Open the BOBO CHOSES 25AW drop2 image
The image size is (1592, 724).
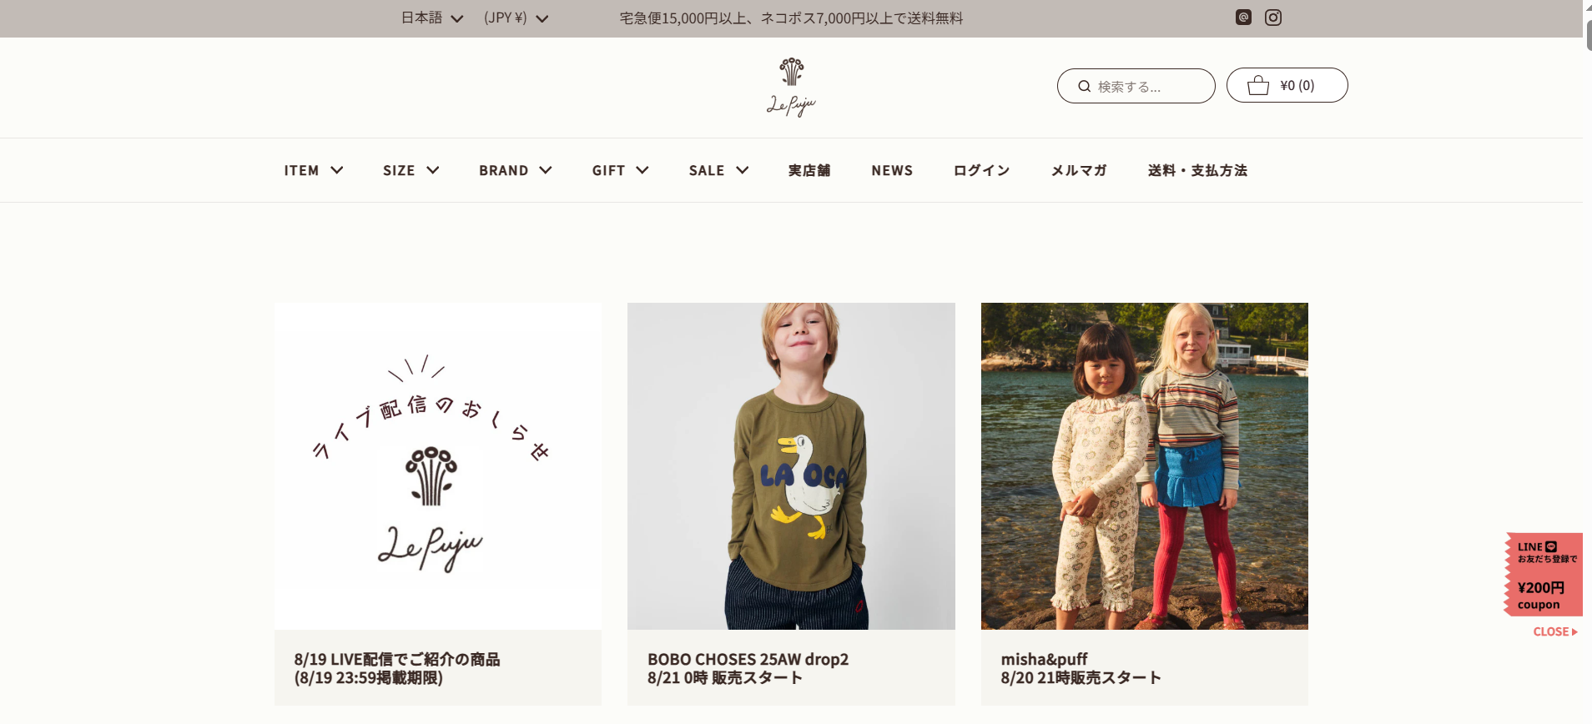pyautogui.click(x=791, y=466)
